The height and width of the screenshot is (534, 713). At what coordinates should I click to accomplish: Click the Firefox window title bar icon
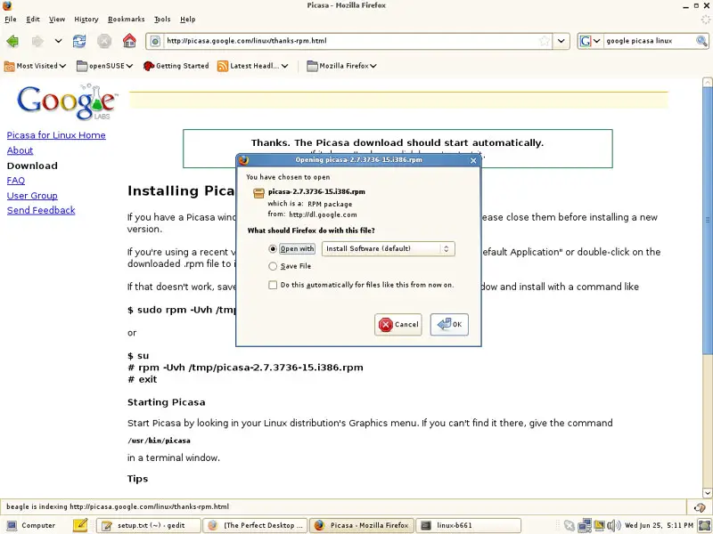pos(6,5)
